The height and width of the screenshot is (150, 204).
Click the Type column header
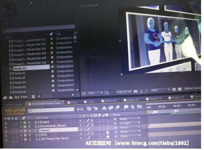click(58, 34)
